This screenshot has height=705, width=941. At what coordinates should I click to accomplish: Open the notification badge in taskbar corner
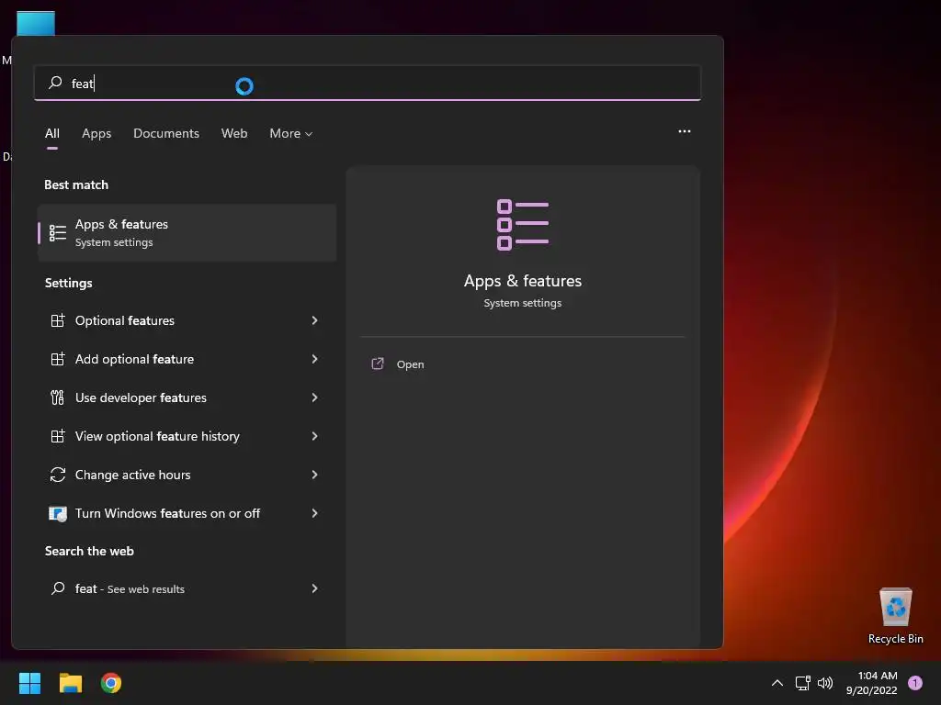coord(914,683)
